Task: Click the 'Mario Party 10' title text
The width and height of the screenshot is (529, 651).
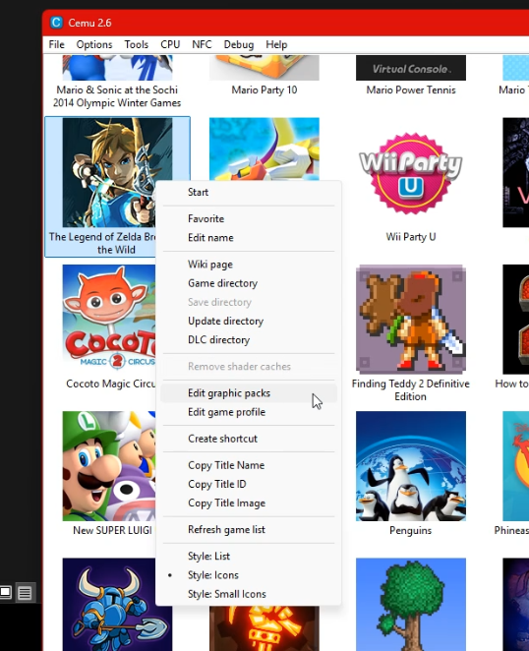Action: [264, 90]
